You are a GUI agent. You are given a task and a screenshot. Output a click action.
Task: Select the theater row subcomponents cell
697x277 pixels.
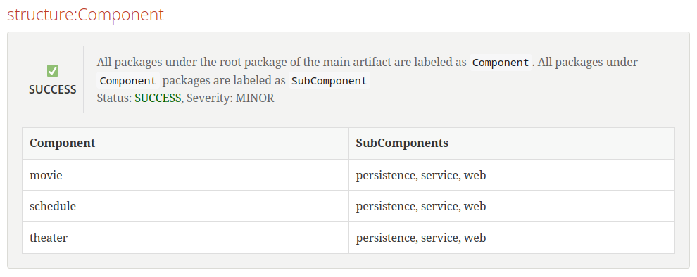pyautogui.click(x=512, y=238)
